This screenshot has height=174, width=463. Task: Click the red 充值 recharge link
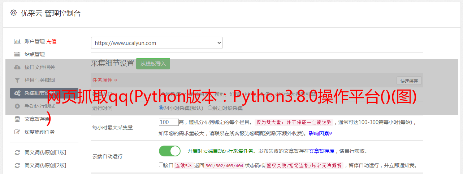click(x=51, y=41)
